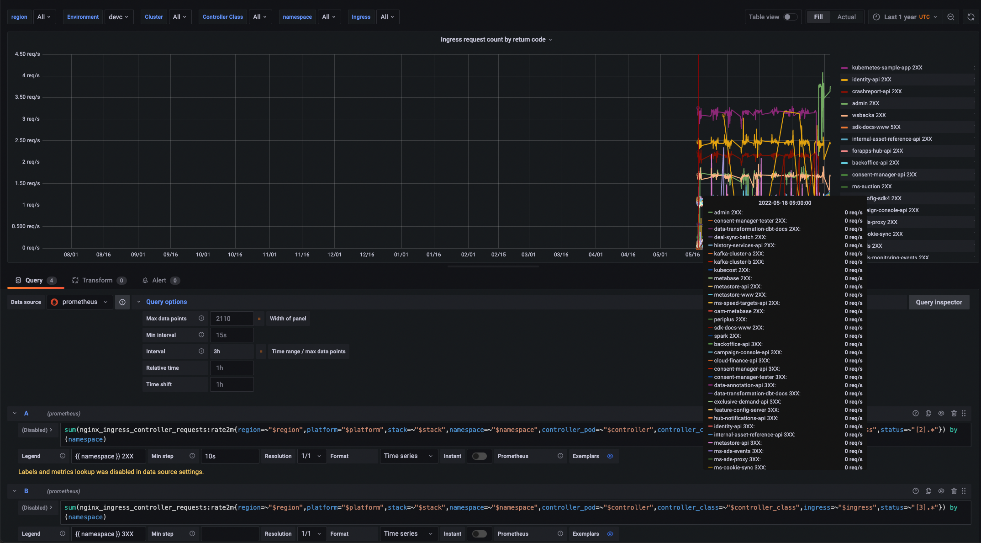Disable query A via the eye icon
This screenshot has width=981, height=543.
point(941,413)
